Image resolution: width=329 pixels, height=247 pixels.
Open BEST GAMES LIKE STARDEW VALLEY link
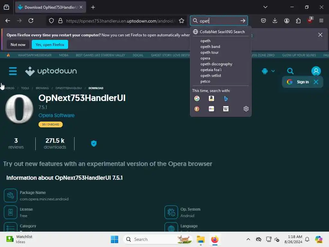coord(101,55)
